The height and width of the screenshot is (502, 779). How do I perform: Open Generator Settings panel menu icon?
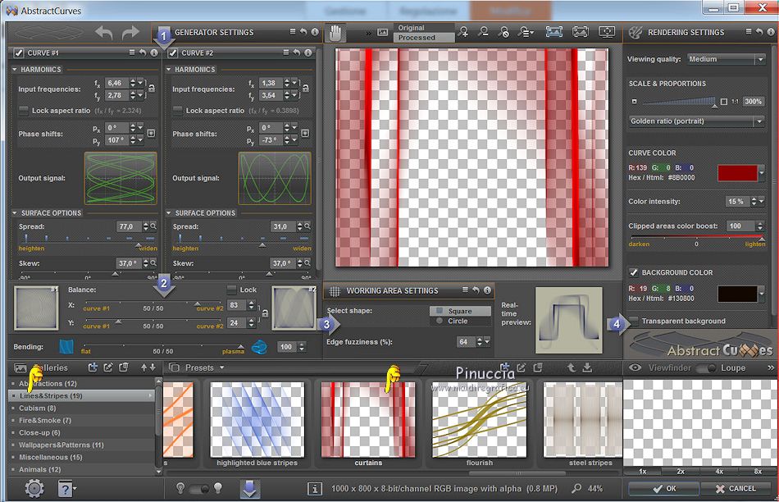293,32
